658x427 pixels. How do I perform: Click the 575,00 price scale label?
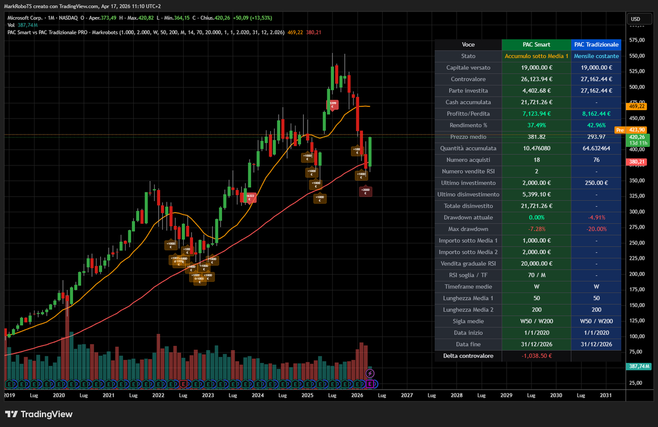(x=637, y=40)
